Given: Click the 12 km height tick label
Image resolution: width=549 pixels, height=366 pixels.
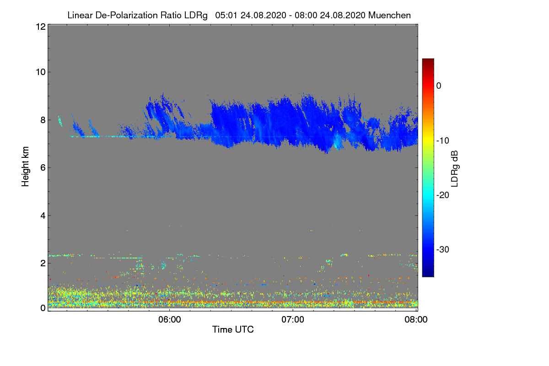Looking at the screenshot, I should tap(40, 27).
